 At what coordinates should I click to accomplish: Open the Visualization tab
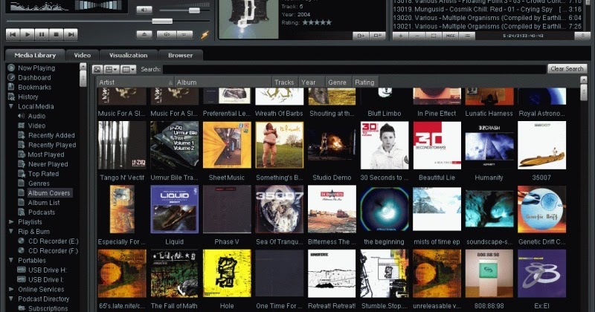(x=128, y=56)
